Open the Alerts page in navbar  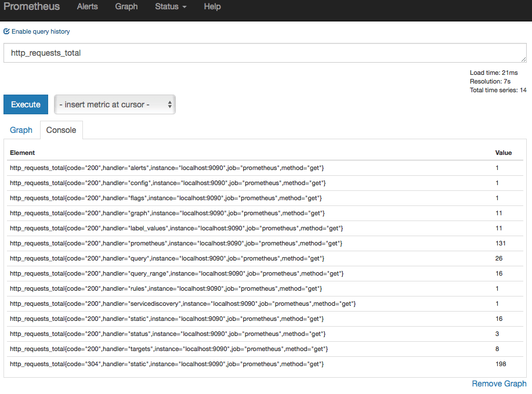pos(87,6)
